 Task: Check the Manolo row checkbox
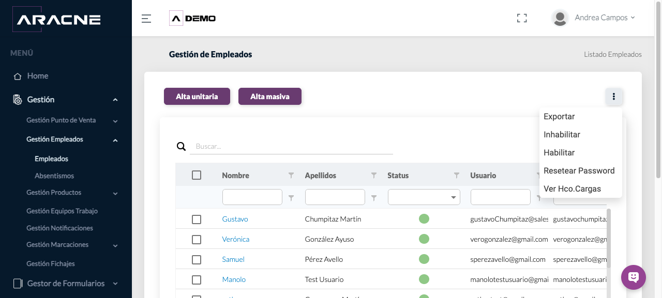tap(197, 280)
